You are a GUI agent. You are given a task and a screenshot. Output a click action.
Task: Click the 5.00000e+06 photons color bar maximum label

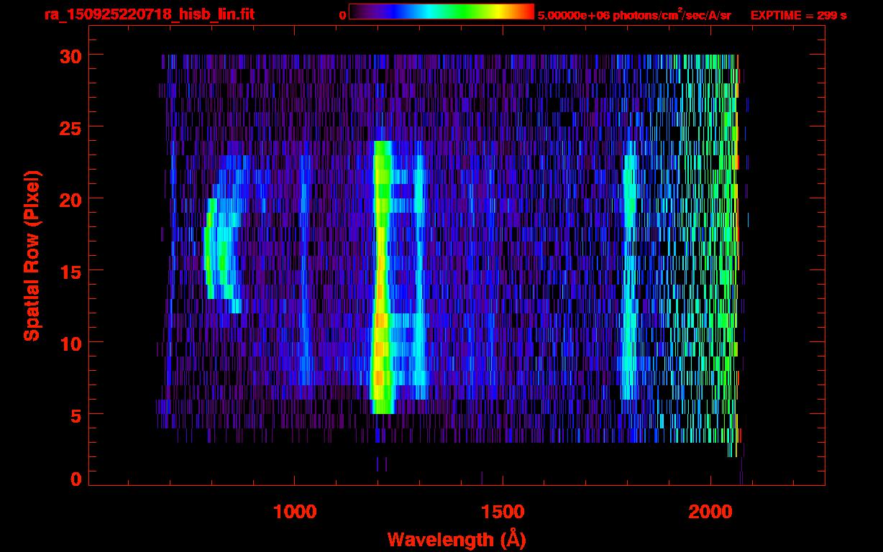(633, 15)
